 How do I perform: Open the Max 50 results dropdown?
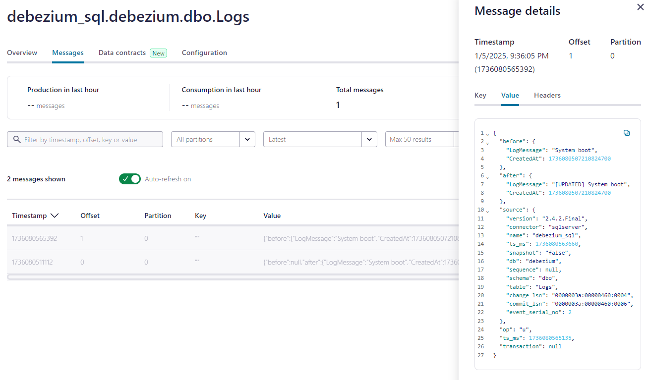pos(422,139)
